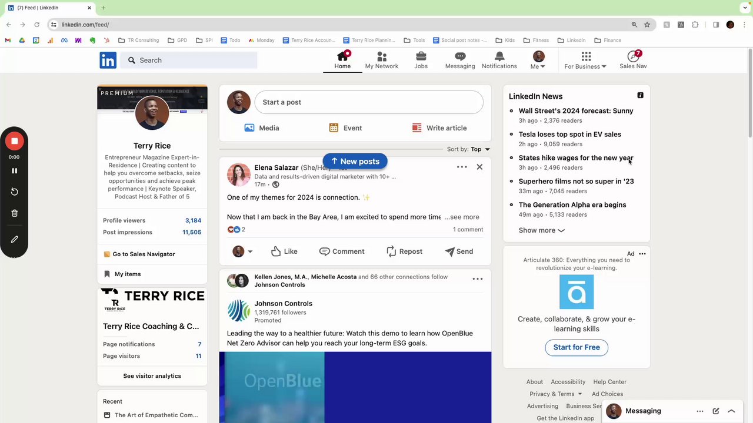Open Page notifications for Terry Rice Coaching
The height and width of the screenshot is (423, 753).
point(152,344)
